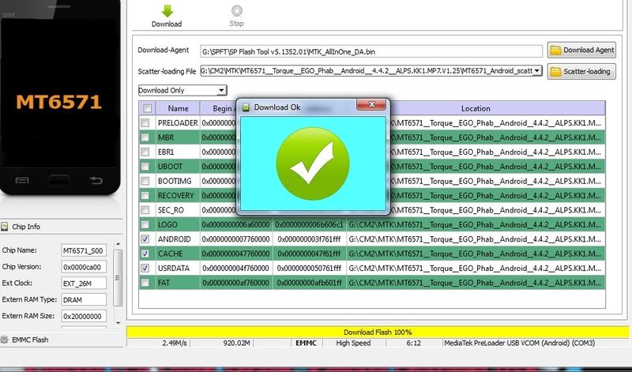Click the Stop icon in toolbar

[236, 10]
